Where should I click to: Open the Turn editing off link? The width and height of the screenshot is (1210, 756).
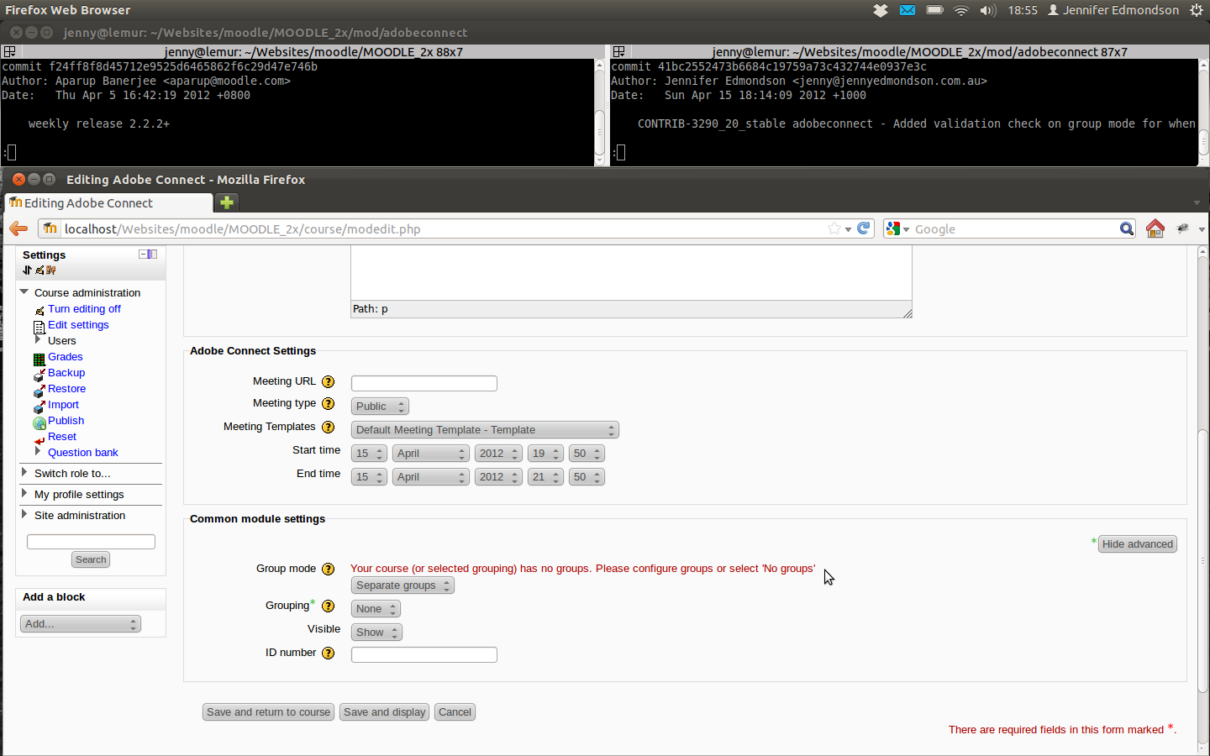point(84,309)
